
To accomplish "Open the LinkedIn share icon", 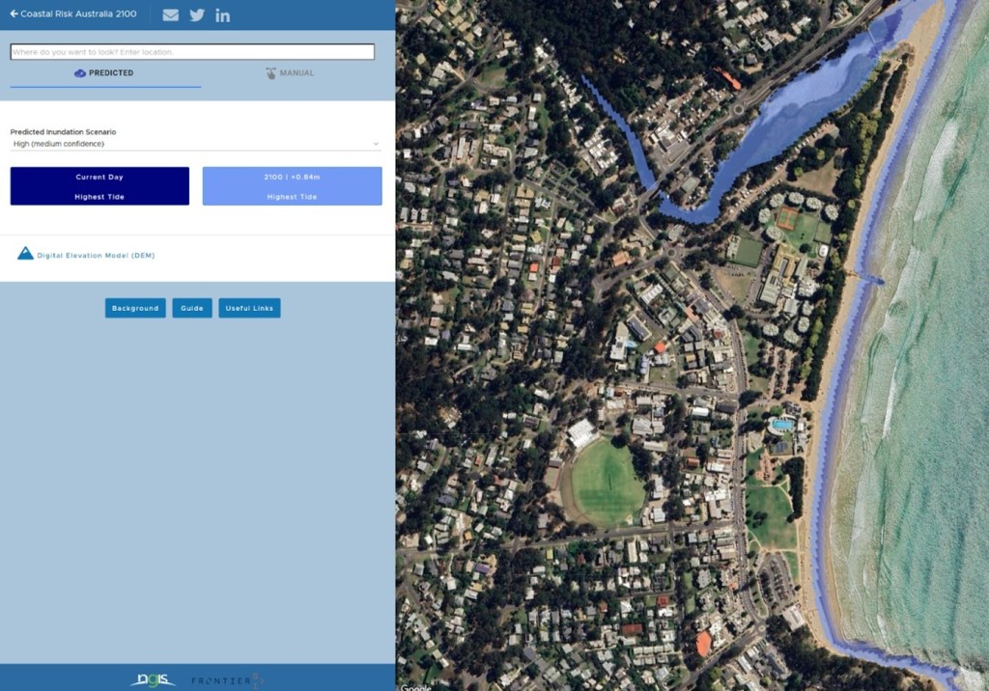I will (x=223, y=14).
